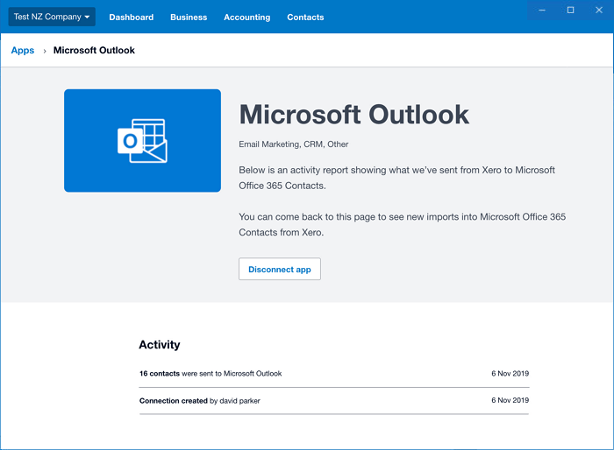Click the 'Email Marketing, CRM, Other' category text

[294, 144]
